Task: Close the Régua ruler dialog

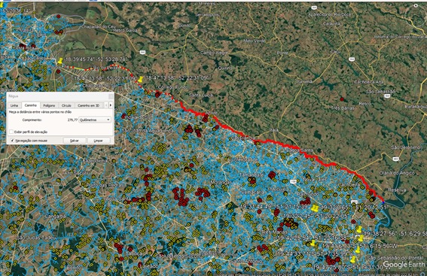Action: [x=111, y=96]
